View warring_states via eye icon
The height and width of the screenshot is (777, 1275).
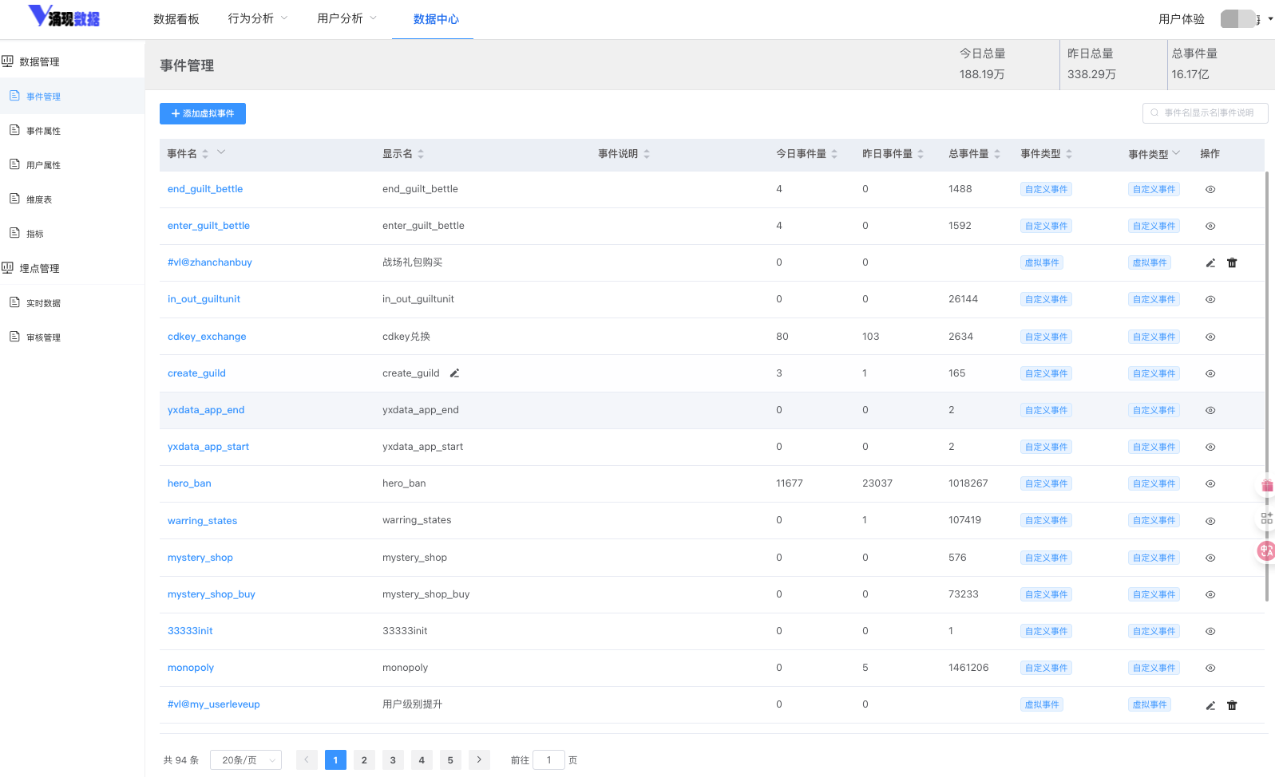point(1210,521)
